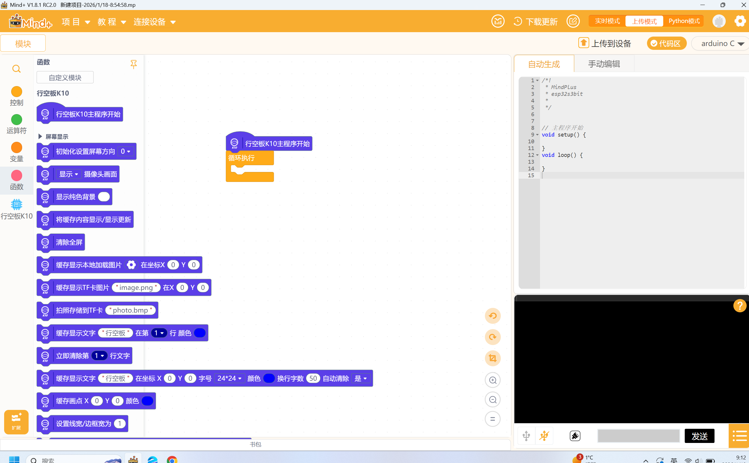Click the redo arrow on canvas
Image resolution: width=749 pixels, height=463 pixels.
coord(493,337)
